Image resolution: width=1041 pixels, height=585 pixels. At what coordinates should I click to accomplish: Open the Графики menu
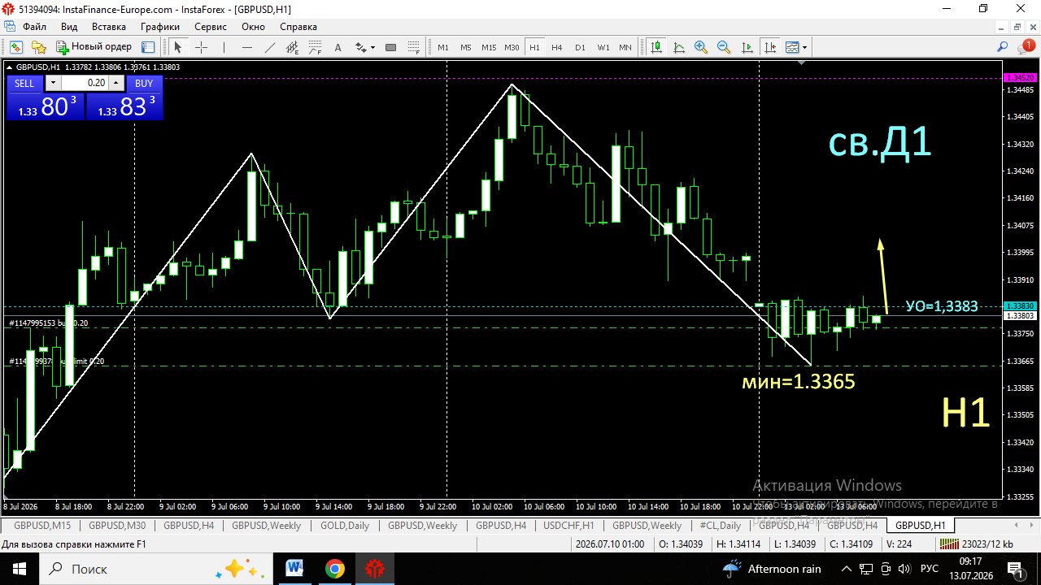(160, 27)
